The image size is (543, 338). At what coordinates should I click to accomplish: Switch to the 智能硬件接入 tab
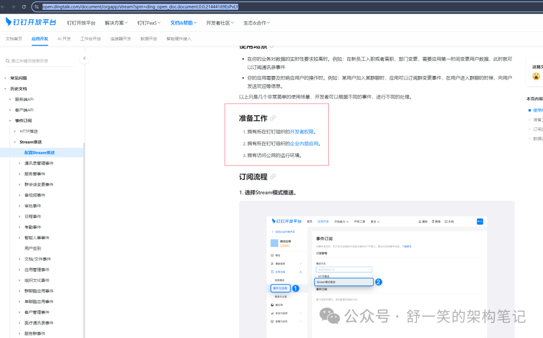pyautogui.click(x=178, y=39)
